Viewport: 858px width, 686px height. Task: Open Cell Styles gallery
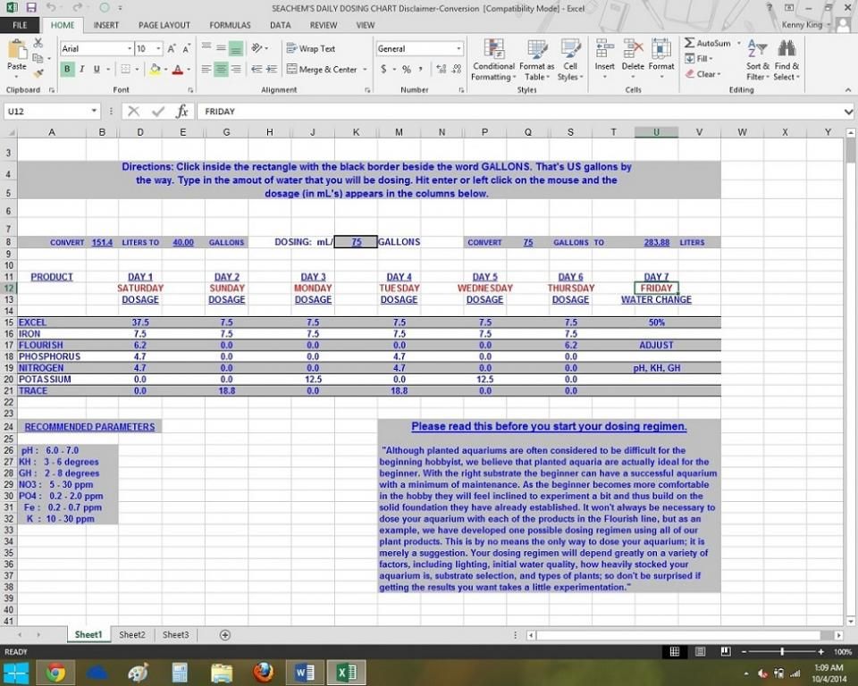pos(570,60)
